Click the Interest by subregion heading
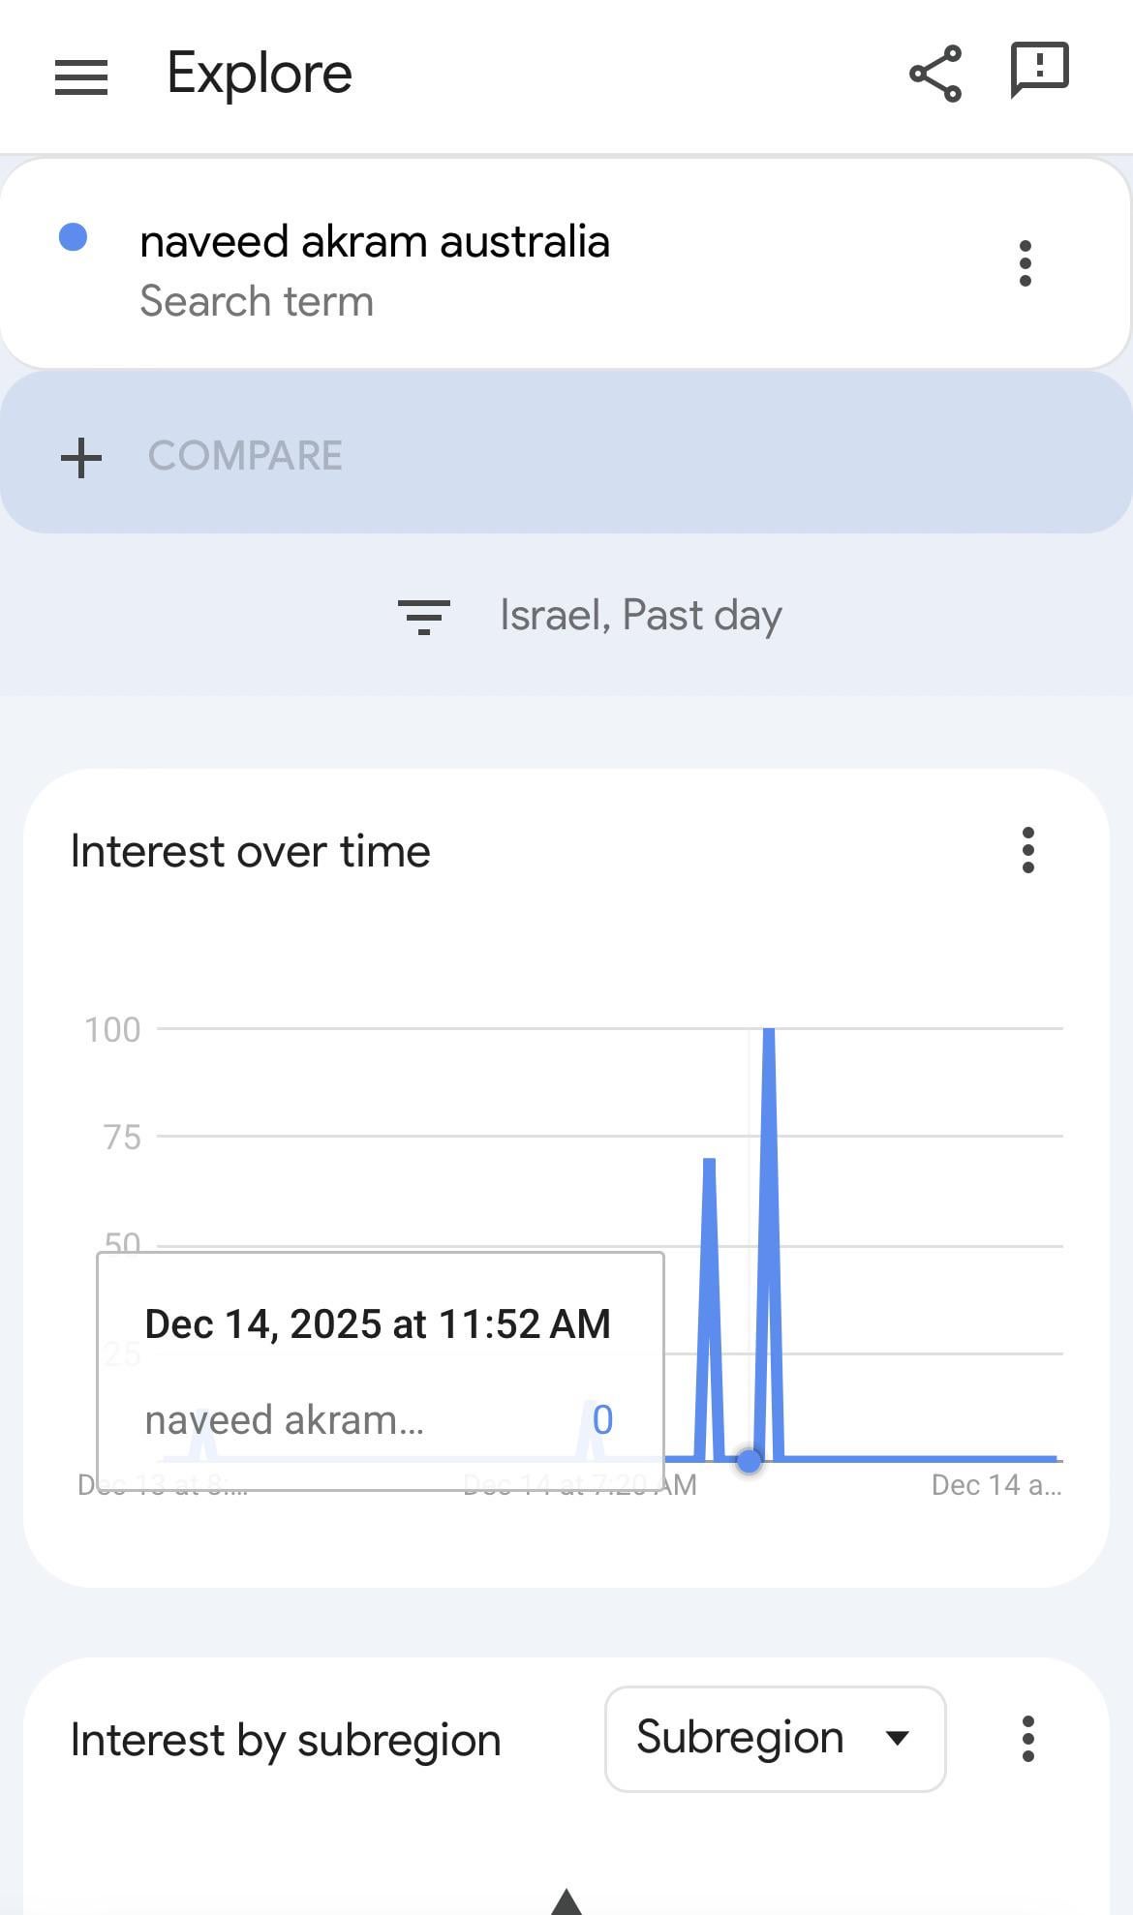Image resolution: width=1133 pixels, height=1915 pixels. tap(286, 1740)
